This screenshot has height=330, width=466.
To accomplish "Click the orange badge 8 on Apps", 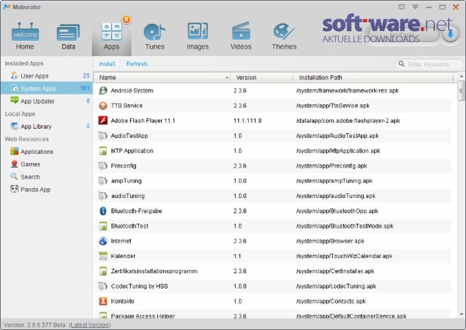I will pyautogui.click(x=126, y=19).
